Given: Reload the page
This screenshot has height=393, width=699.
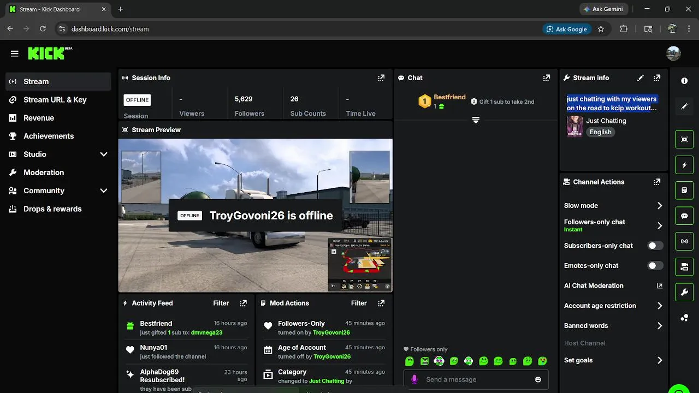Looking at the screenshot, I should 43,29.
